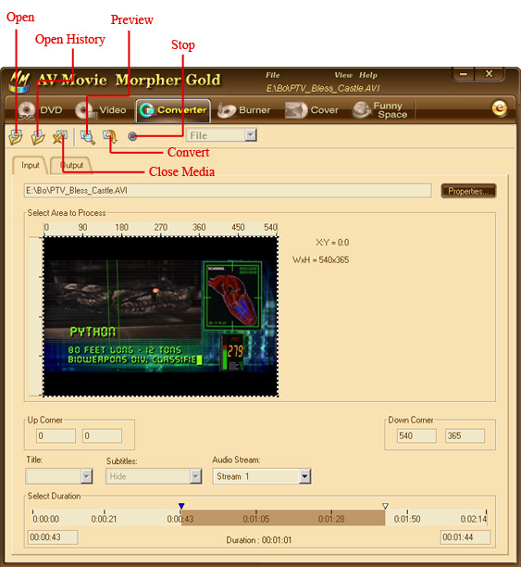Click the title bar file path text
521x567 pixels.
[323, 89]
